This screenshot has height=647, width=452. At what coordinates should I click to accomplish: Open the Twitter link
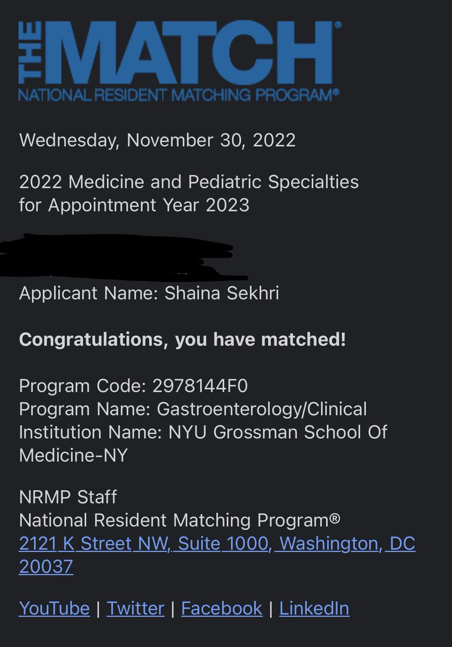pyautogui.click(x=135, y=608)
